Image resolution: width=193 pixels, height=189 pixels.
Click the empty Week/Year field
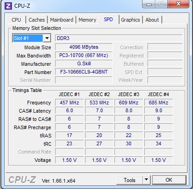click(x=165, y=80)
